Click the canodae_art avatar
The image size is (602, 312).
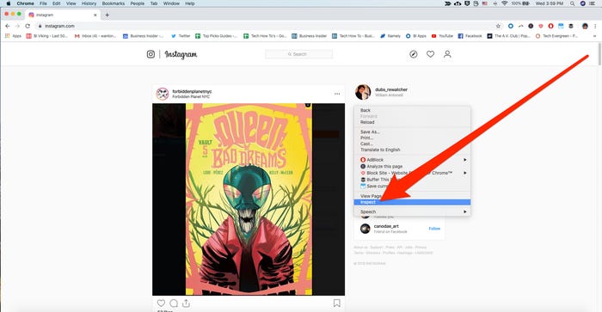tap(365, 229)
